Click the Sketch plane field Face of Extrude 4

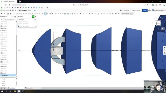coord(26,21)
